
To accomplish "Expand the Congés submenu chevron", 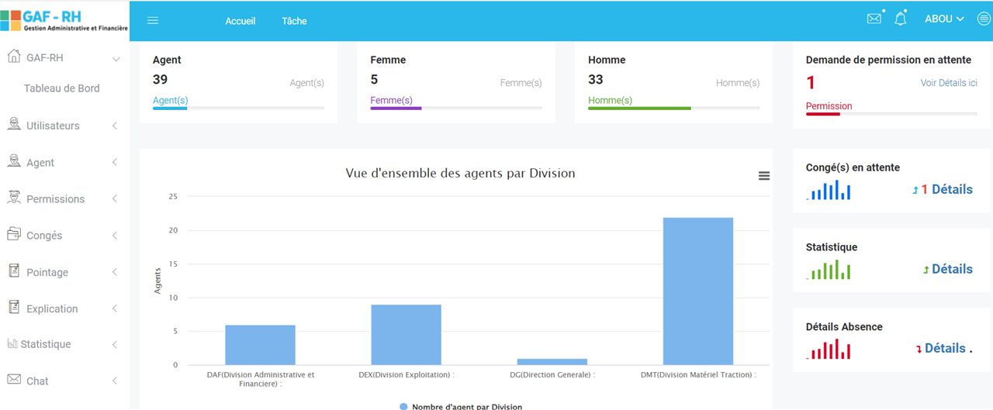I will [115, 236].
